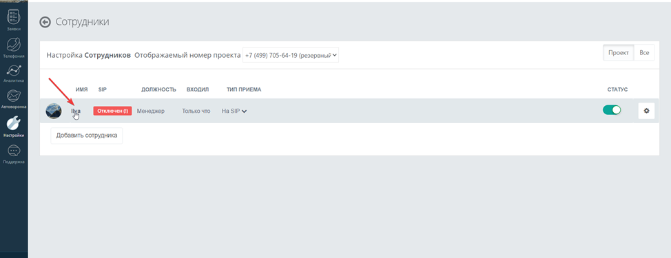Open the displayed project number dropdown

pyautogui.click(x=291, y=55)
